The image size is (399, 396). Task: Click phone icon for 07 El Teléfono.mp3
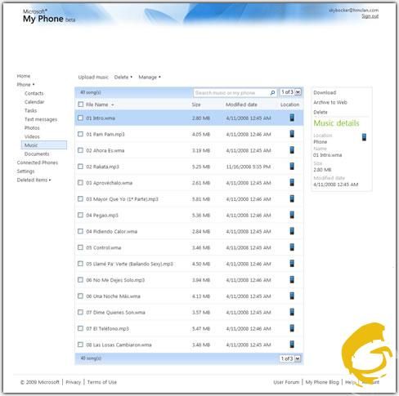pos(292,328)
